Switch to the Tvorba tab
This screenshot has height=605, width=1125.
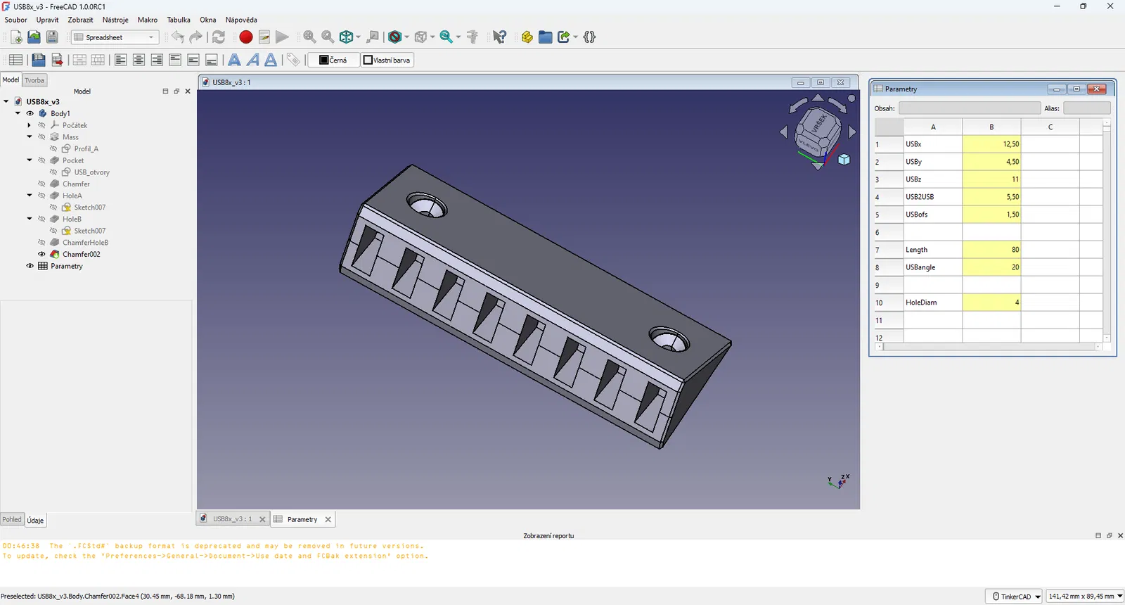click(34, 80)
